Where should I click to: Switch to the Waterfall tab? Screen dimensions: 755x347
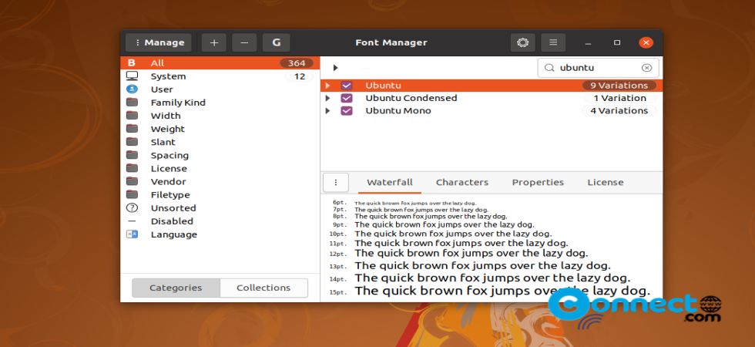[390, 182]
